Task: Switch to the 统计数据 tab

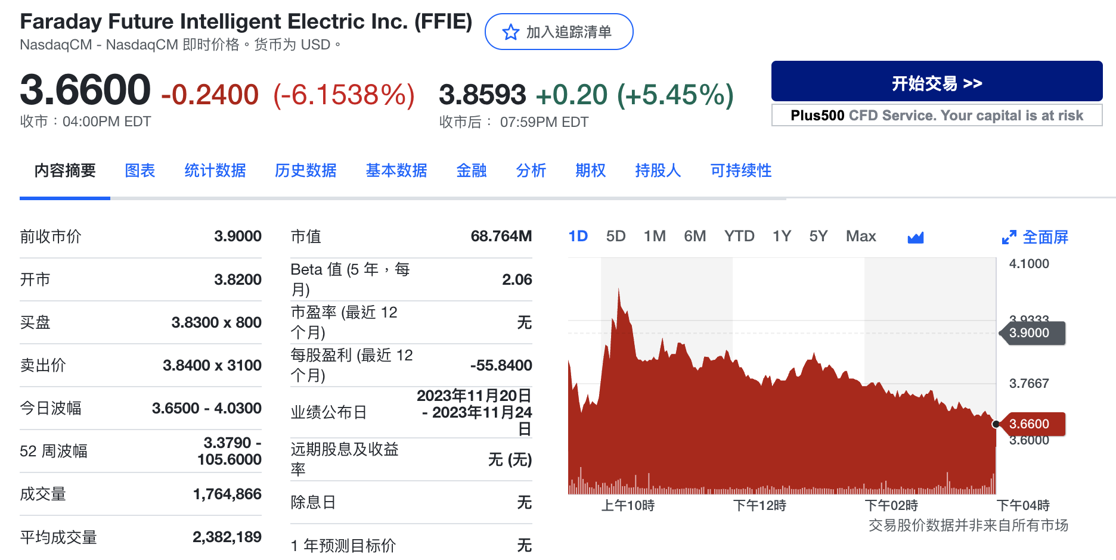Action: click(215, 171)
